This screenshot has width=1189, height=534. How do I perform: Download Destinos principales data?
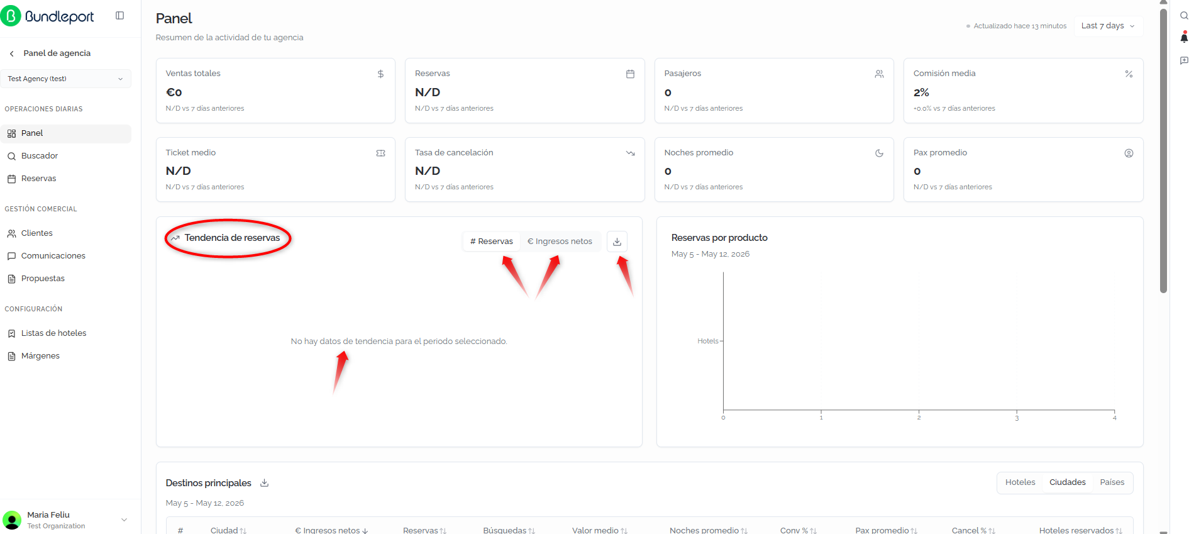coord(265,483)
